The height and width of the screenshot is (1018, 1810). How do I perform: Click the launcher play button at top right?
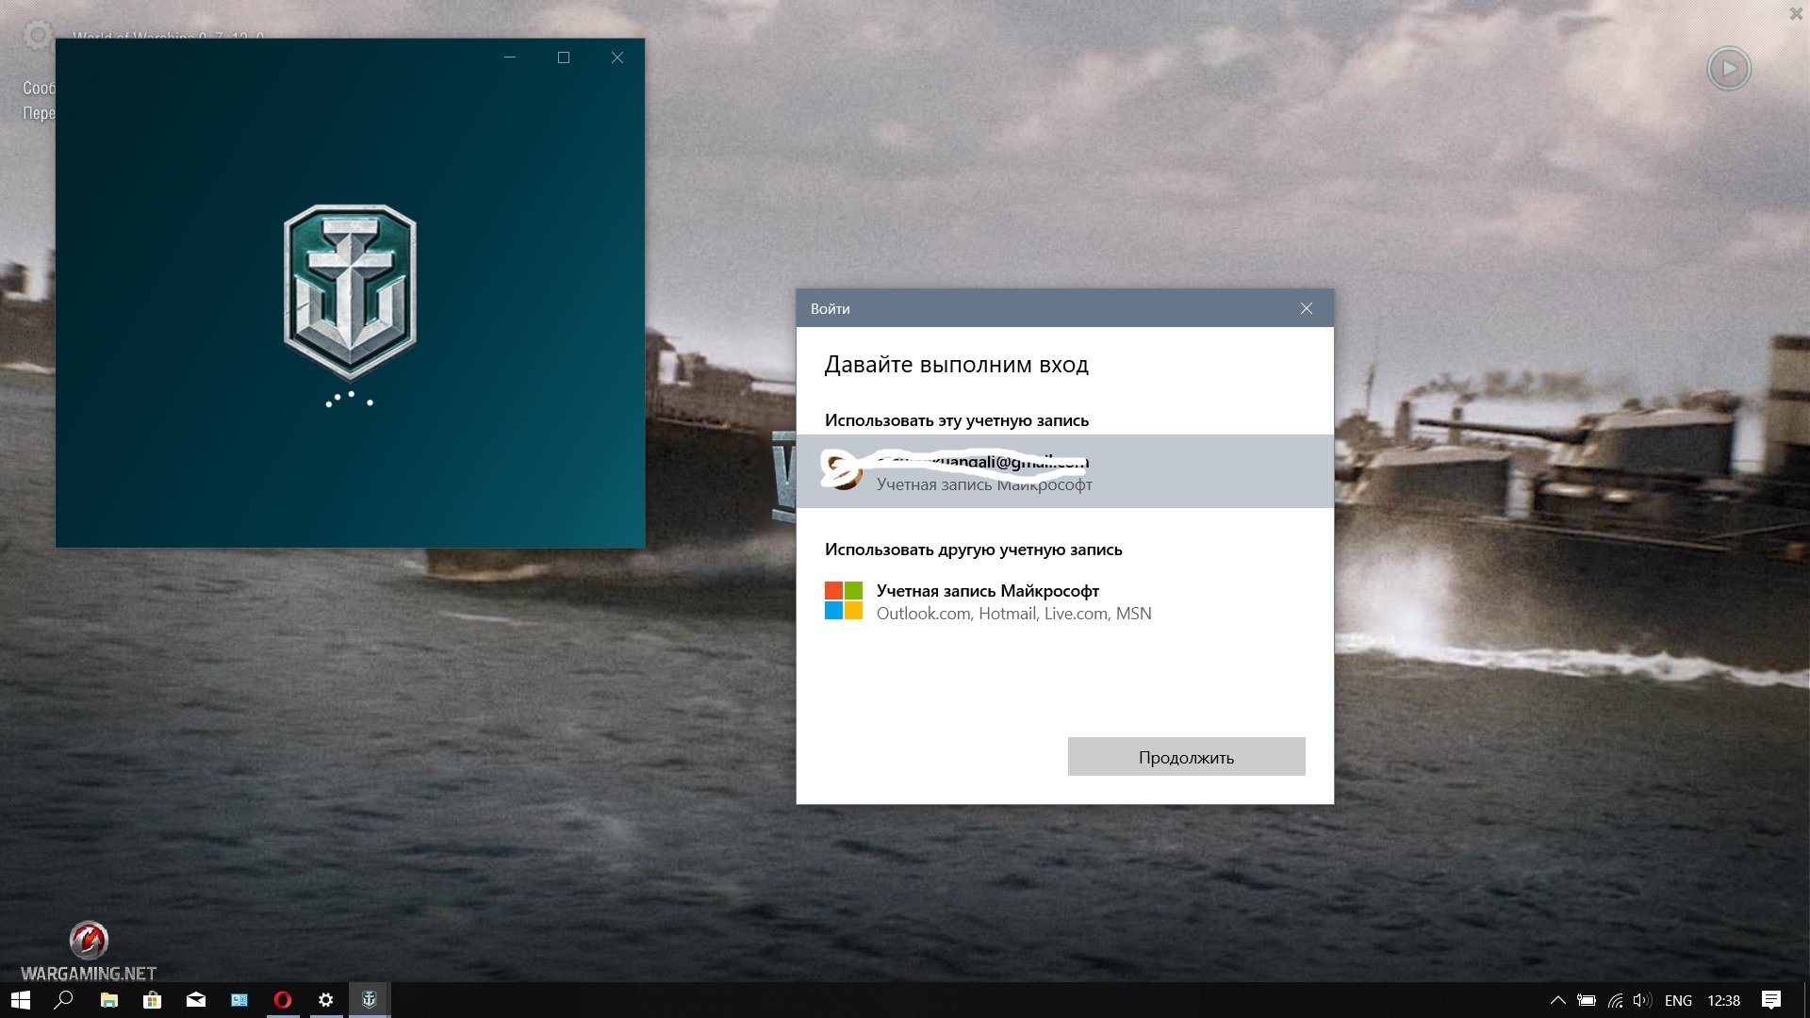(1729, 69)
